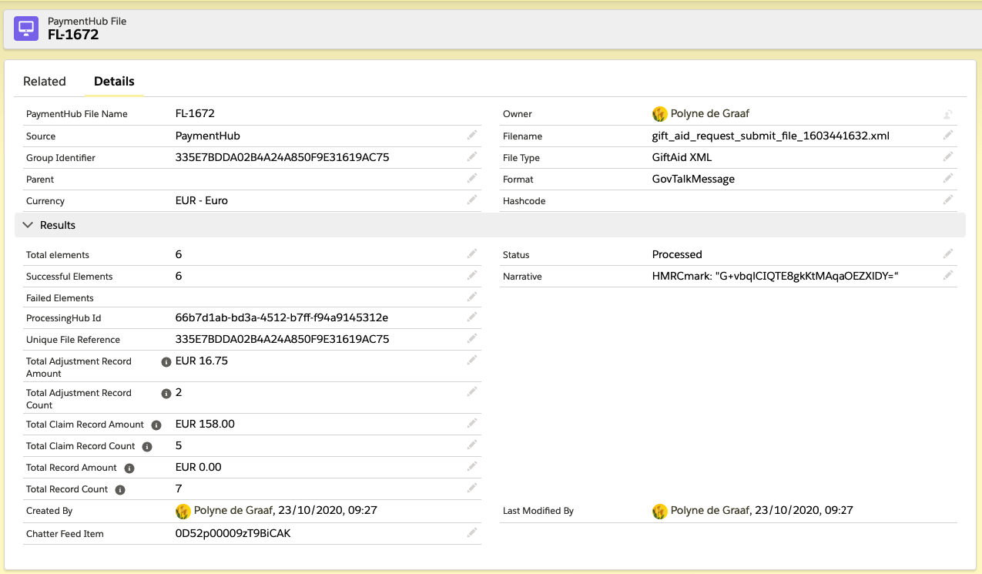Edit the Hashcode field pencil icon
Image resolution: width=982 pixels, height=574 pixels.
[948, 200]
